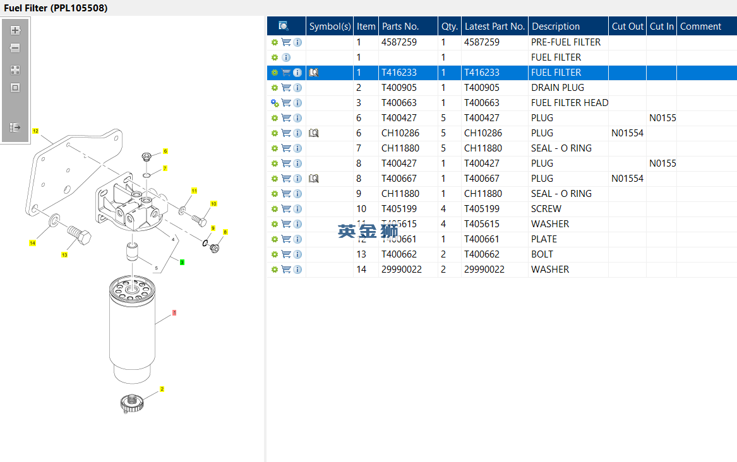Sort by Symbol(s) column header
The image size is (737, 462).
(330, 27)
